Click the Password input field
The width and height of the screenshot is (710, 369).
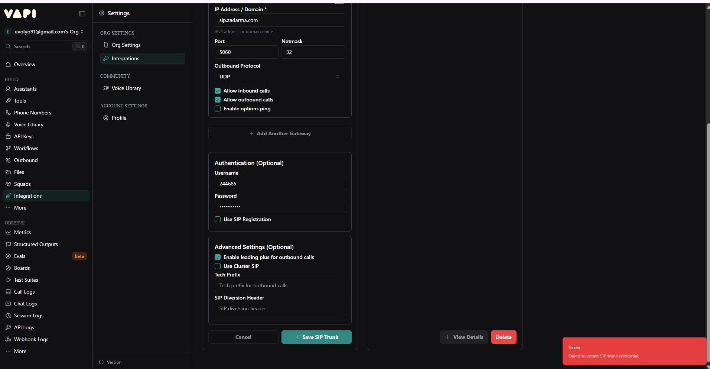(280, 207)
